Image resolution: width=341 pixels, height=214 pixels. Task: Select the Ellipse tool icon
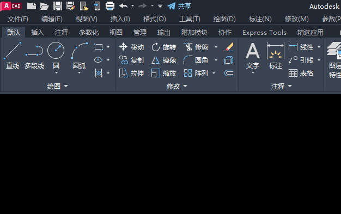(x=99, y=60)
